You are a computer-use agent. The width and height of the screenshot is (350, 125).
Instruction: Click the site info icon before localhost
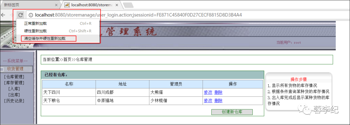click(x=31, y=15)
